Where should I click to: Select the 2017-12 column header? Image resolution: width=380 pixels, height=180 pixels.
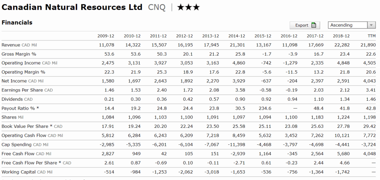coord(315,36)
